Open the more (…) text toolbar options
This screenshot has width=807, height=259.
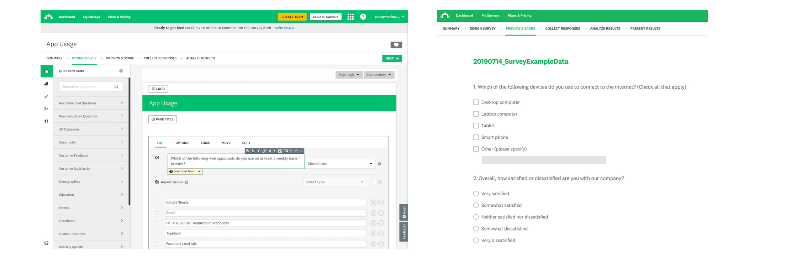pos(302,151)
